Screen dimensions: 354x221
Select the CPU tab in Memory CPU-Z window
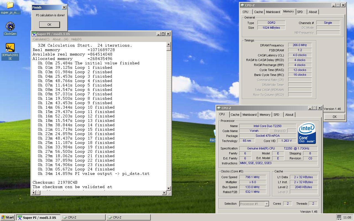click(x=246, y=12)
